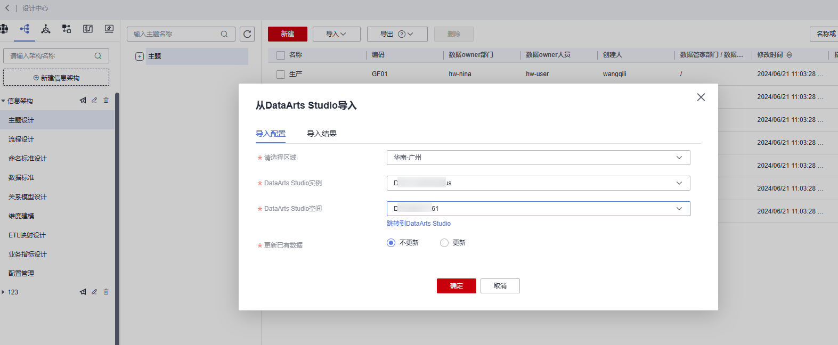Click the hw-nina cell
The width and height of the screenshot is (838, 345).
(x=460, y=74)
